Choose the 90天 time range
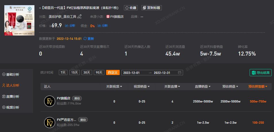Screen dimensions: 274x132 (99, 72)
